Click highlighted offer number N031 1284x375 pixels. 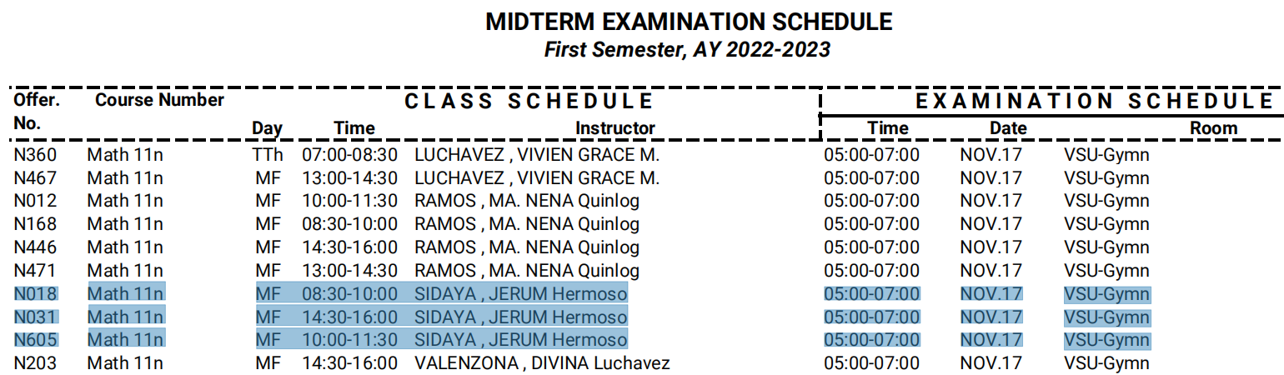(x=34, y=317)
